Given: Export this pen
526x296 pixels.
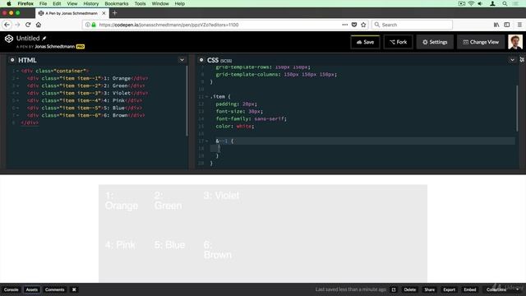Looking at the screenshot, I should pyautogui.click(x=450, y=289).
